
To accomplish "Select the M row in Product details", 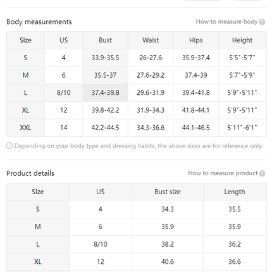I will (137, 226).
